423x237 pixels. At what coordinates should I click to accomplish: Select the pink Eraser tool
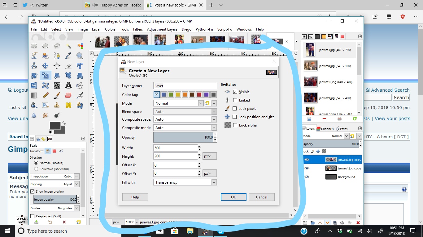(x=68, y=95)
